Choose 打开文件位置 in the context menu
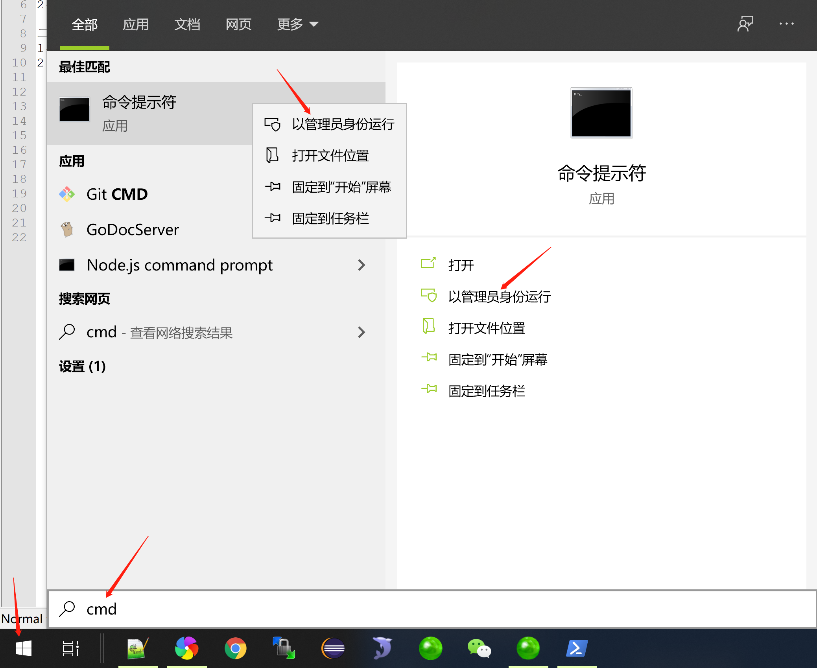Image resolution: width=817 pixels, height=668 pixels. 329,156
